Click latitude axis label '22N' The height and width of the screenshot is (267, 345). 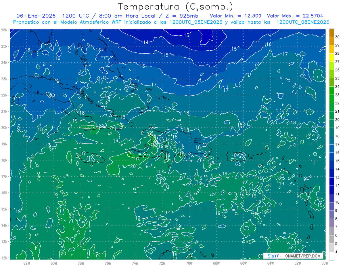(x=4, y=95)
